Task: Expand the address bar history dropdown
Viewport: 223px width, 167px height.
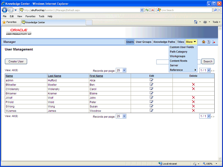Action: coord(142,10)
